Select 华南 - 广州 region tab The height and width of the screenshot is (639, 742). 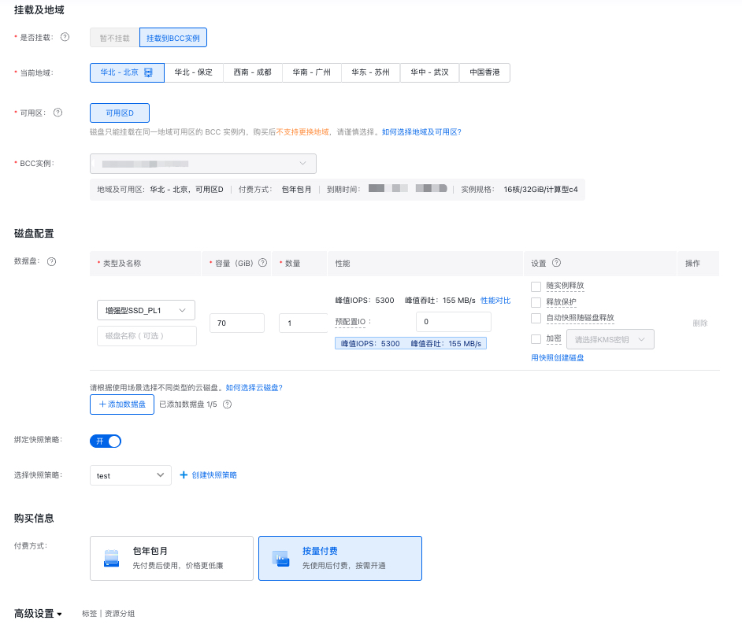pyautogui.click(x=312, y=72)
